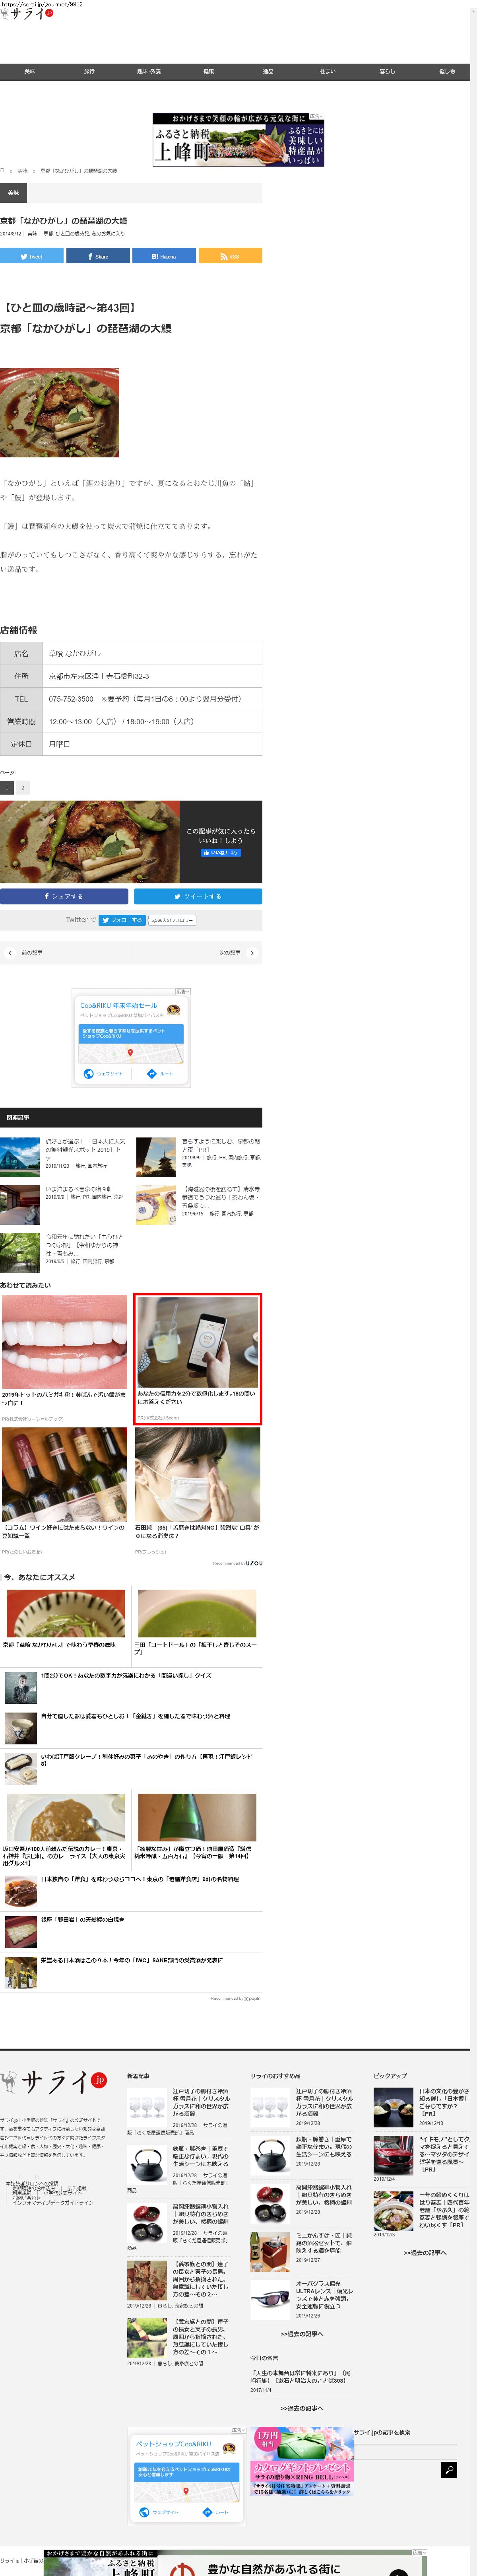The image size is (477, 2576).
Task: Open the orange RSS feed button
Action: pyautogui.click(x=230, y=256)
